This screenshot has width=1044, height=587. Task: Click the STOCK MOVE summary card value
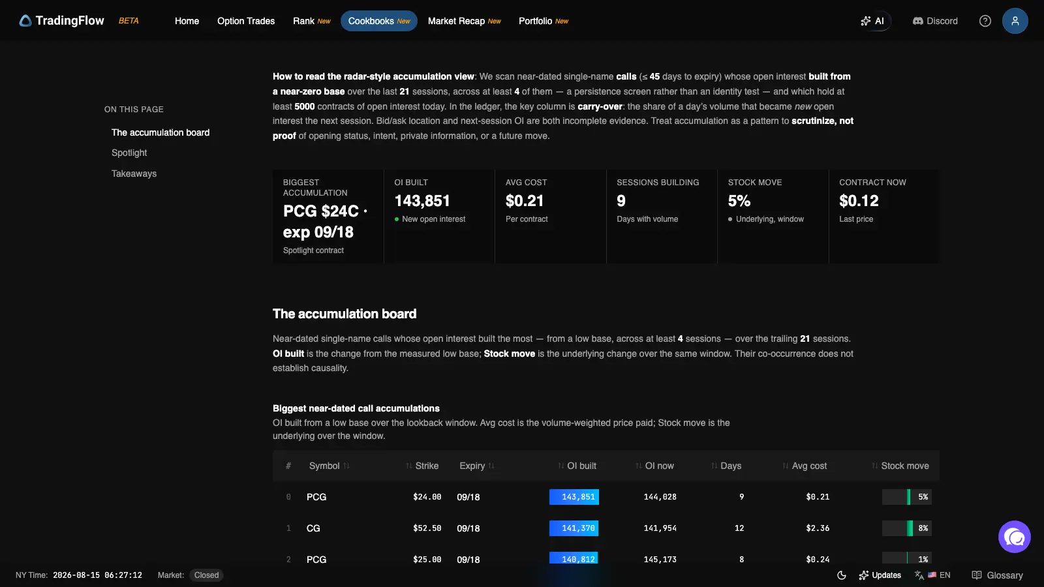[x=739, y=201]
